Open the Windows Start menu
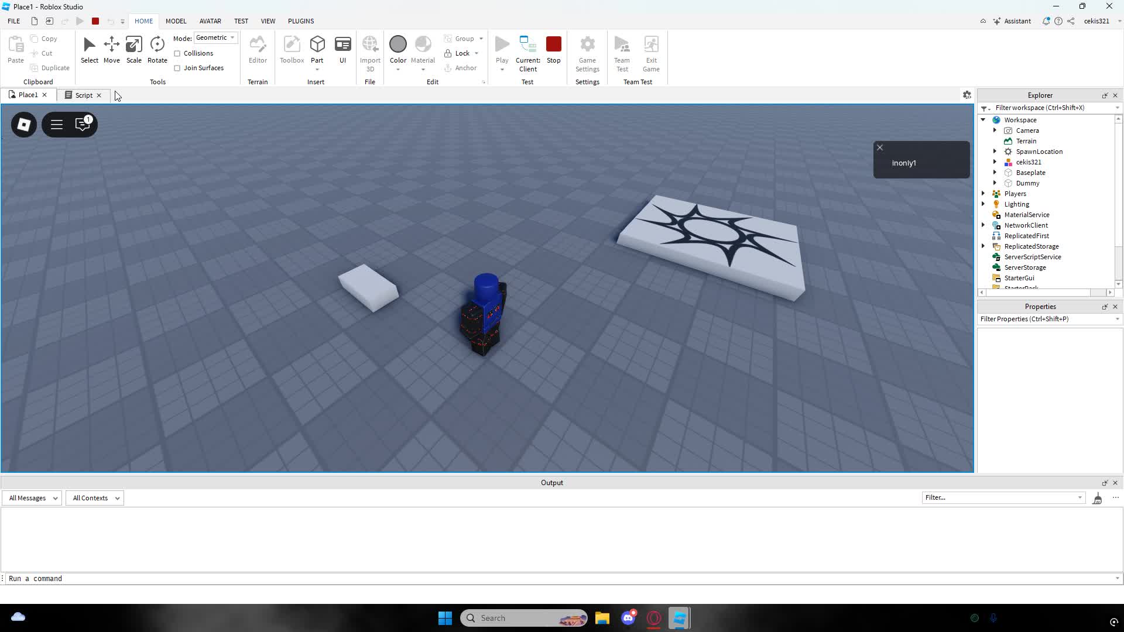 click(x=445, y=618)
